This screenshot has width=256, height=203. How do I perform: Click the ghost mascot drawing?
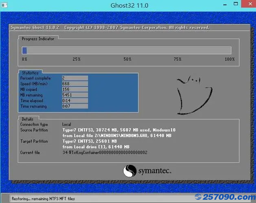tap(194, 95)
